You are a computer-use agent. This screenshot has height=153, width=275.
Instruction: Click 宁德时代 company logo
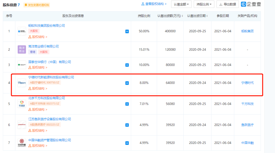(22, 83)
